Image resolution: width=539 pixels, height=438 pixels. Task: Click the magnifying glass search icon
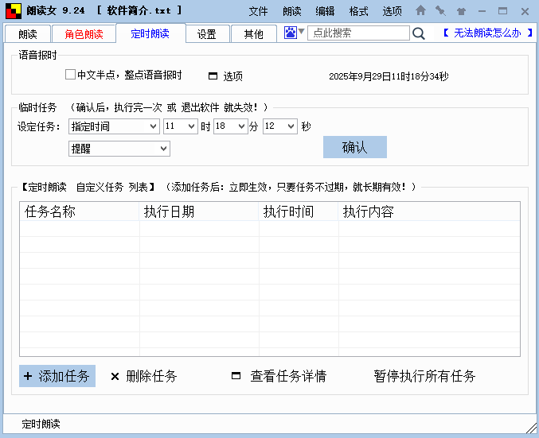pyautogui.click(x=419, y=33)
